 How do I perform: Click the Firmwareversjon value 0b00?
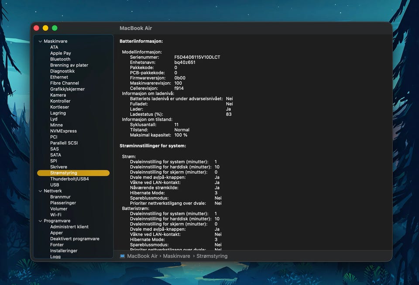[179, 78]
